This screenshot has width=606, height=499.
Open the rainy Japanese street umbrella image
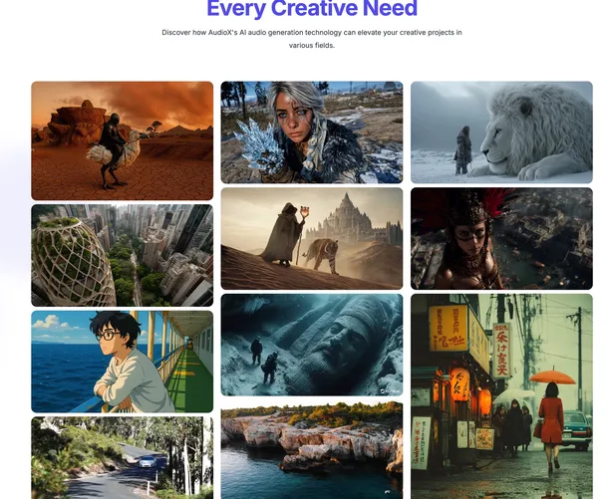point(501,396)
